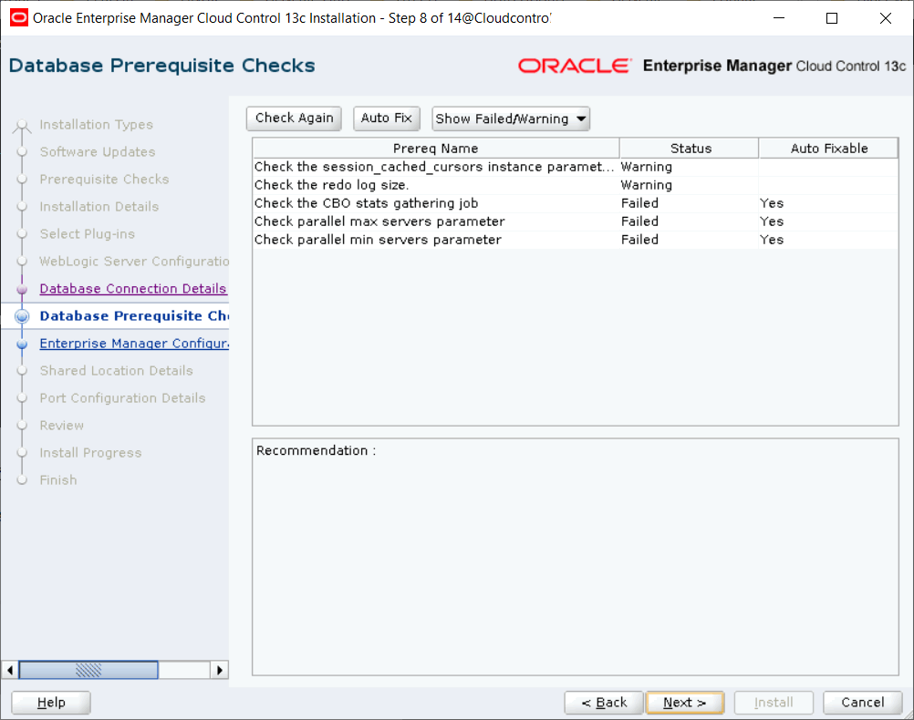Click the Failed status for CBO stats job
This screenshot has height=720, width=914.
click(x=639, y=203)
